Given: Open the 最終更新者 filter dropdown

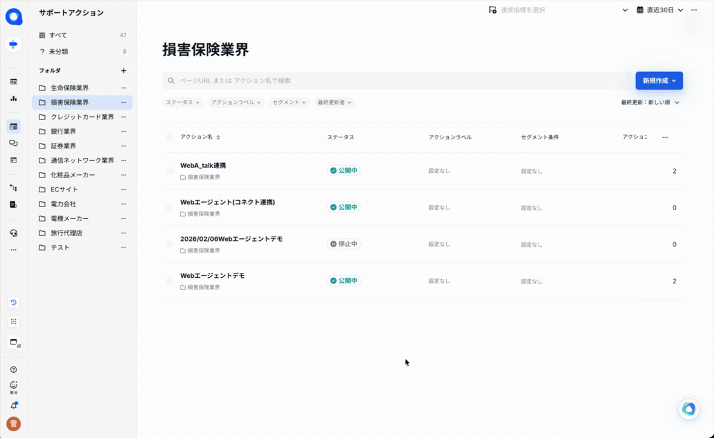Looking at the screenshot, I should pos(334,102).
